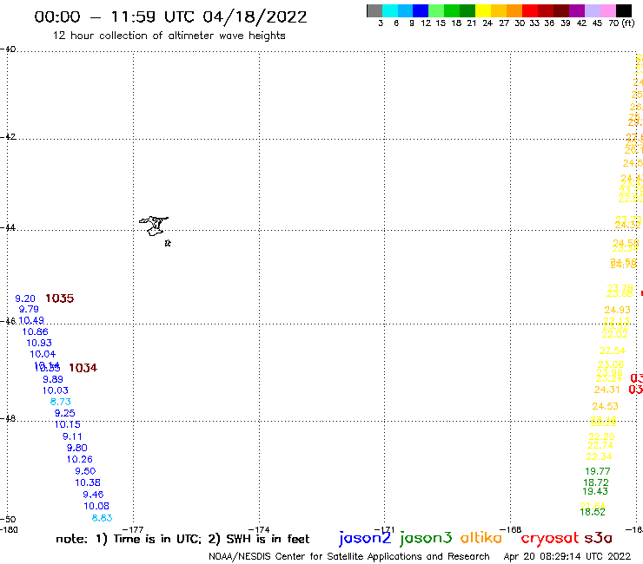Select the s3a satellite legend label

point(598,539)
